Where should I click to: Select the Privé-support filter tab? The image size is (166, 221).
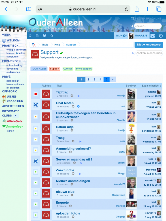[84, 69]
